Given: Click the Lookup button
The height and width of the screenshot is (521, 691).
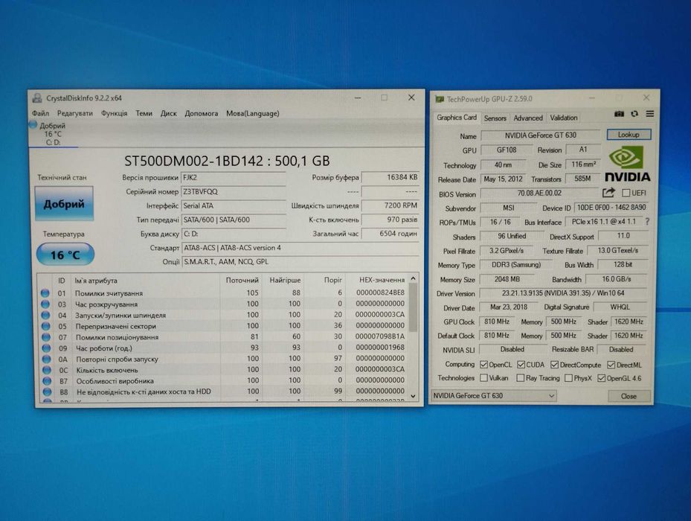Looking at the screenshot, I should point(629,135).
